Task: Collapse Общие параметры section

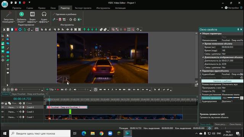Action: (201, 33)
